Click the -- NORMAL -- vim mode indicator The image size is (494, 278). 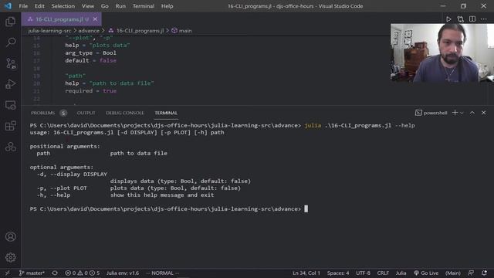click(x=162, y=273)
